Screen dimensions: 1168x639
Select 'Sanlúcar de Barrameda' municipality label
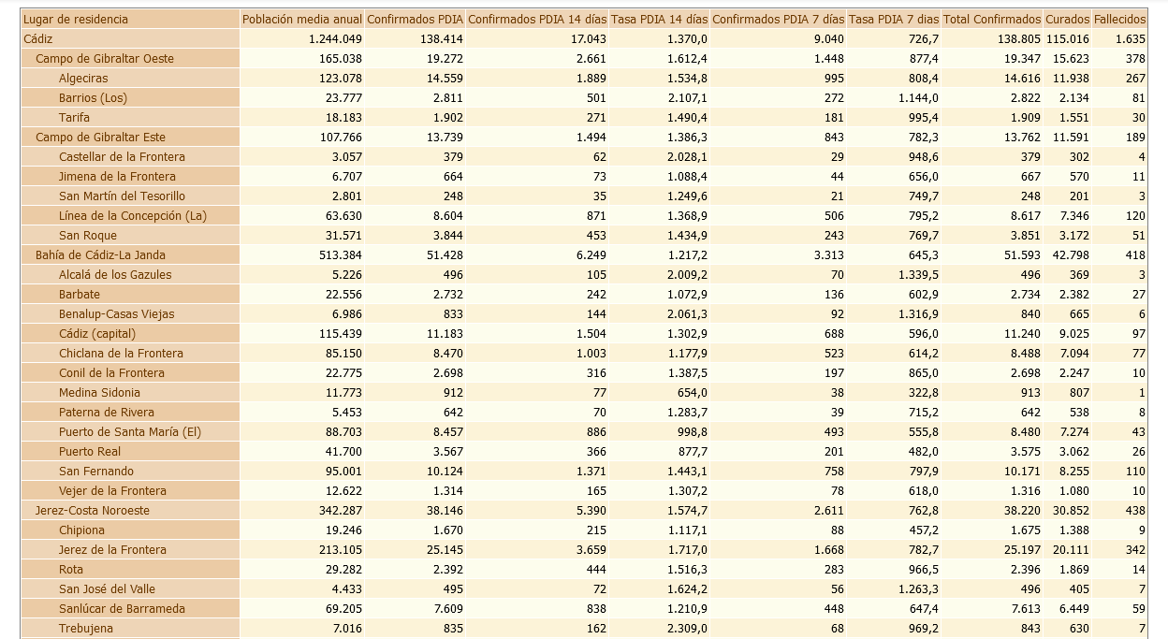point(122,609)
